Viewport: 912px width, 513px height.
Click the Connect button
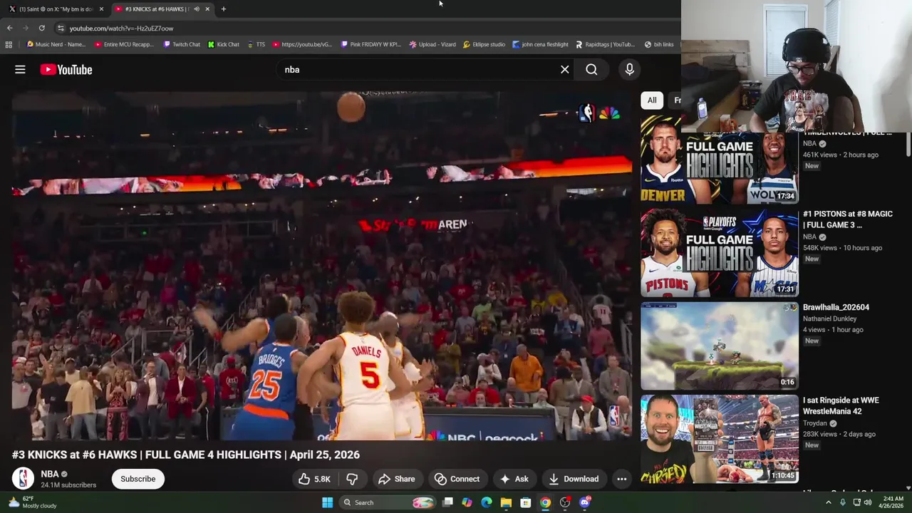457,479
